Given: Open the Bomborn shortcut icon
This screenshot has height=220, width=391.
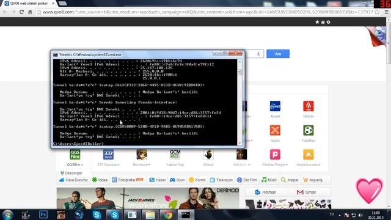Looking at the screenshot, I should pos(141,155).
